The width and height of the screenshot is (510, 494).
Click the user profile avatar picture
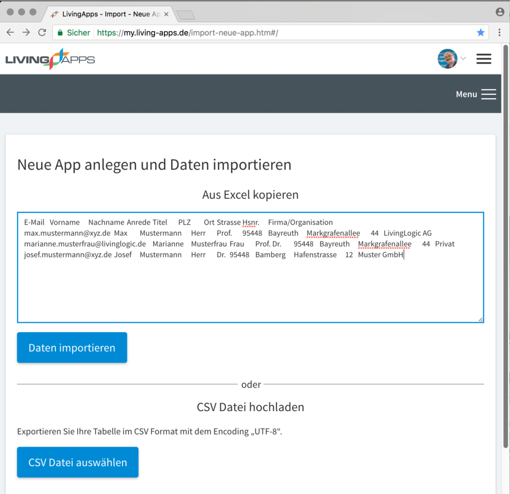pos(447,59)
